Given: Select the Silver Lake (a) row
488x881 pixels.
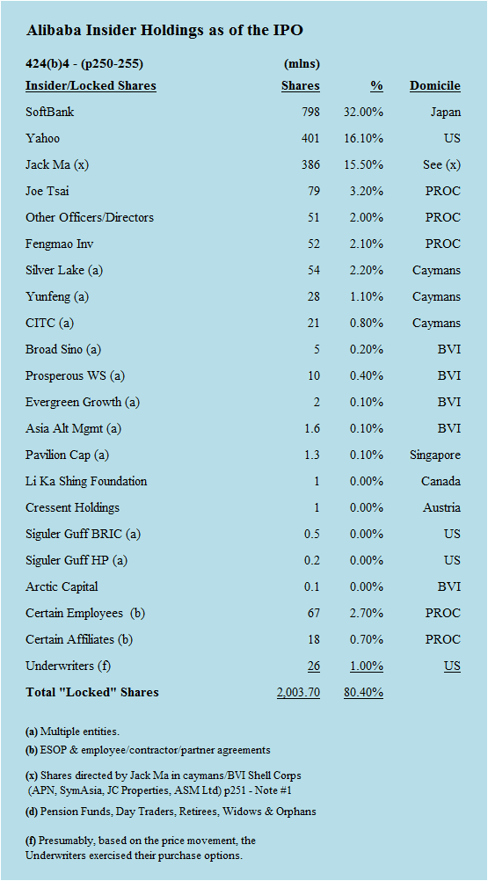Looking at the screenshot, I should click(244, 270).
